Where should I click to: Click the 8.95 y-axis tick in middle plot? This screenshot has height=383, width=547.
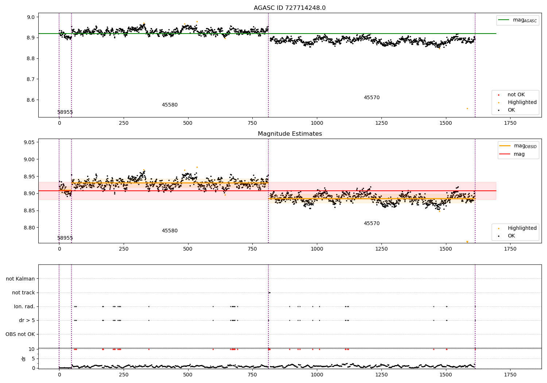click(29, 177)
